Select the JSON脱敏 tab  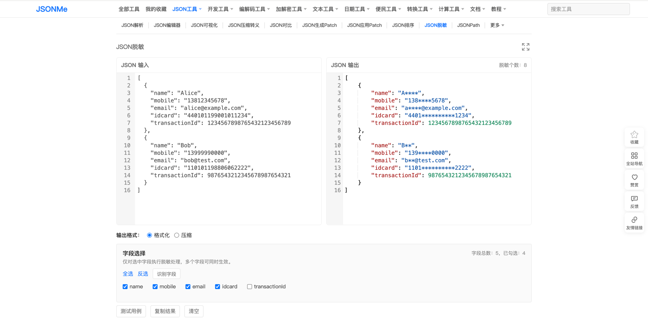436,25
